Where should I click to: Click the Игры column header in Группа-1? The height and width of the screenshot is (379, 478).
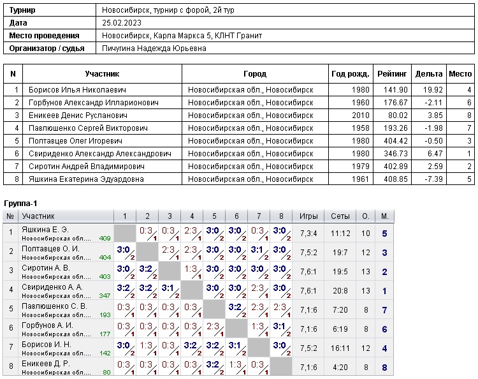click(x=308, y=216)
